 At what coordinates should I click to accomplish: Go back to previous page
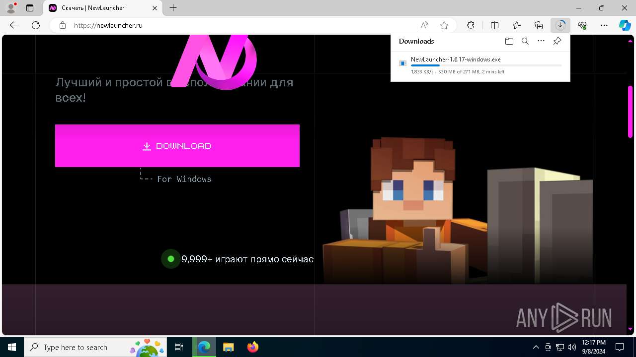(14, 25)
